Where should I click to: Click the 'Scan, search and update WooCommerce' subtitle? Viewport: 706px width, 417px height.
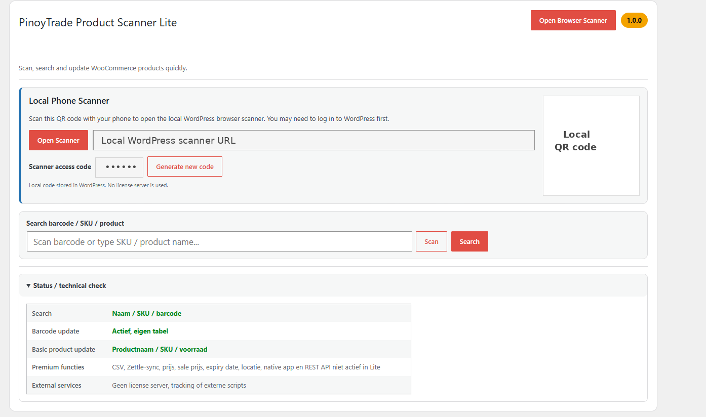coord(103,68)
